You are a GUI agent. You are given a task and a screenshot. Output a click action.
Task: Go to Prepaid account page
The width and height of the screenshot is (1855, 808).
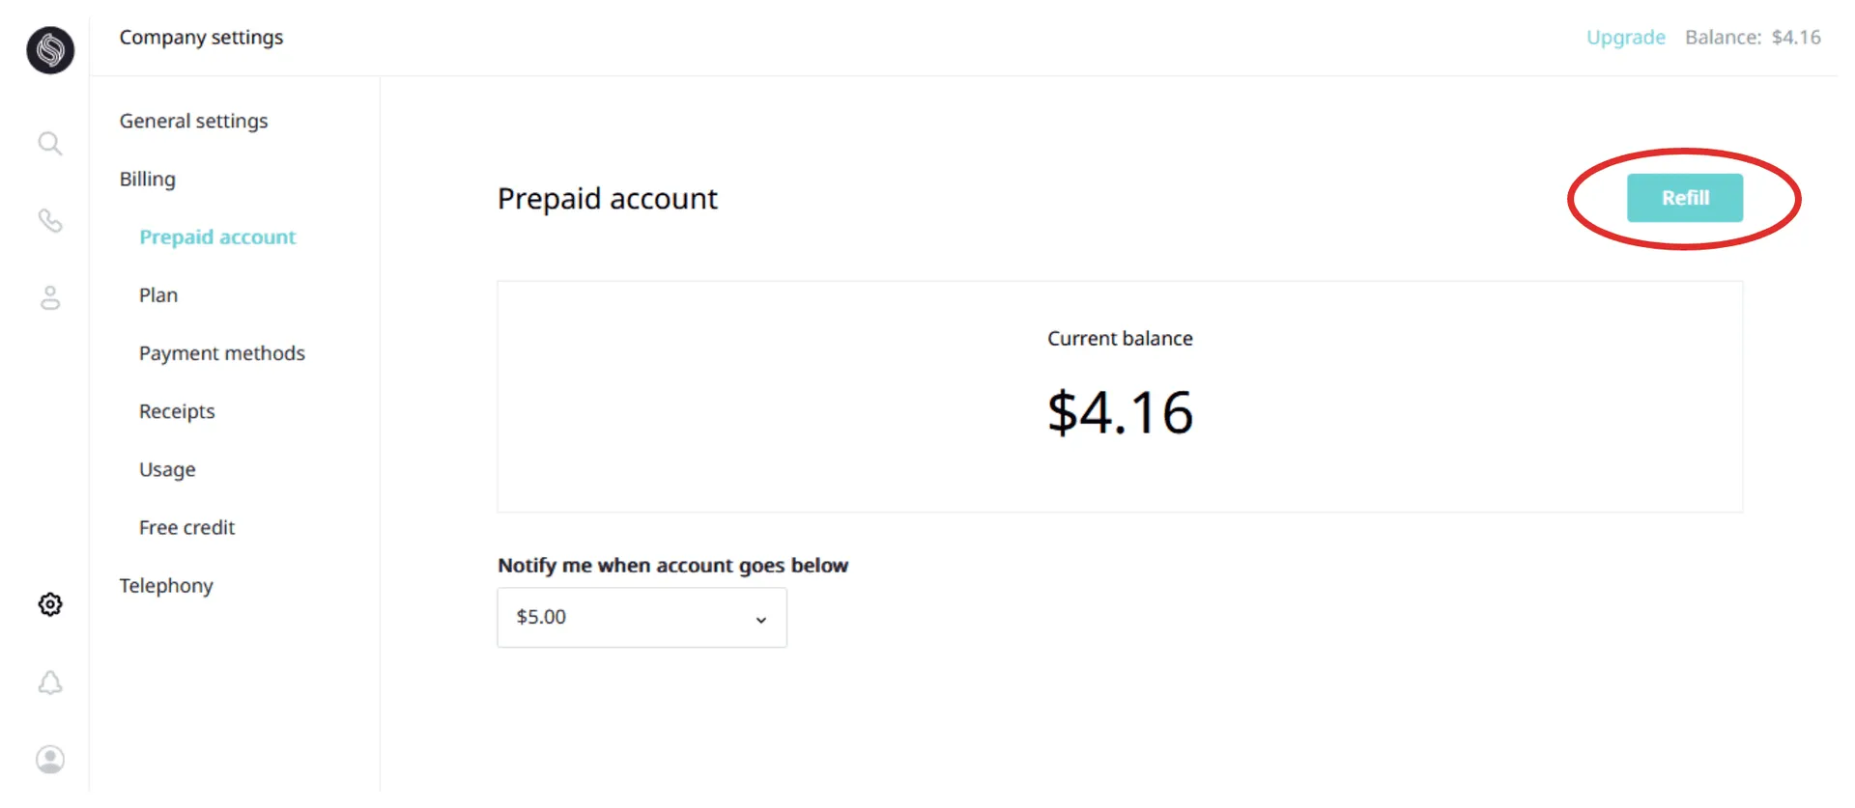[217, 237]
